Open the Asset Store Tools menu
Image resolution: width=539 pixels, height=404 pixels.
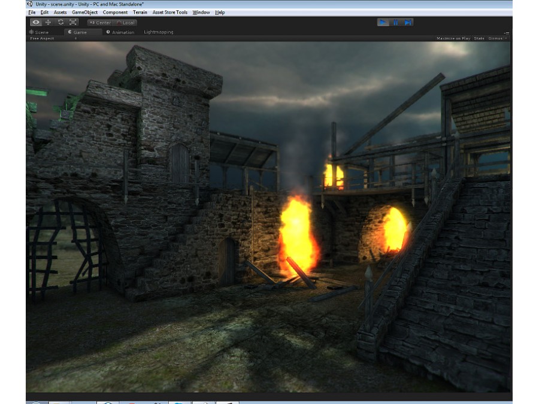tap(170, 13)
